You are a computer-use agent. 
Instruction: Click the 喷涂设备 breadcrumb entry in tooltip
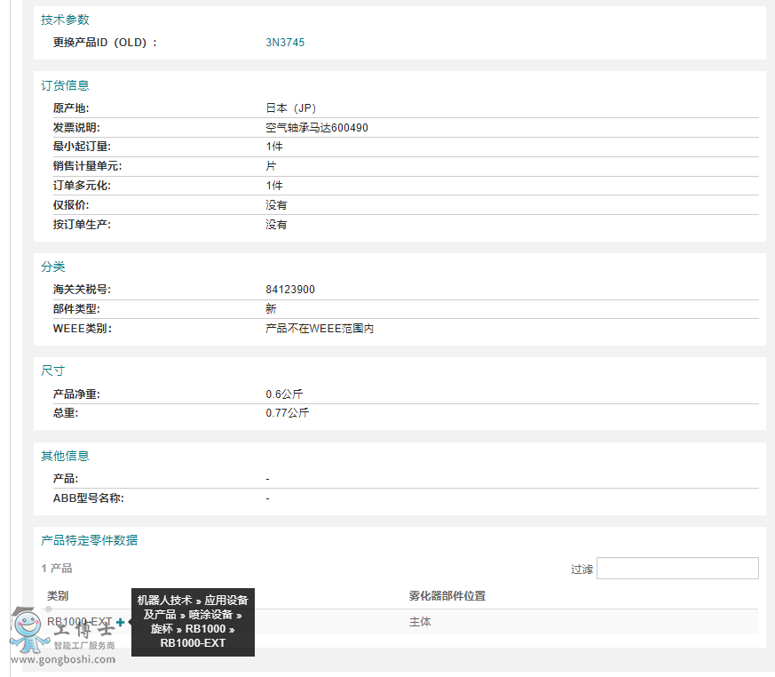tap(211, 615)
